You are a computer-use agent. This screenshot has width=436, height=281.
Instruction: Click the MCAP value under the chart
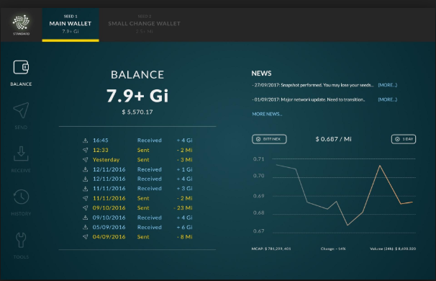(x=271, y=249)
